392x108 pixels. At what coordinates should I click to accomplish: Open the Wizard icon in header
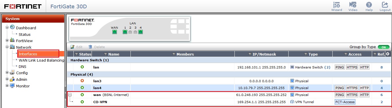click(x=336, y=6)
